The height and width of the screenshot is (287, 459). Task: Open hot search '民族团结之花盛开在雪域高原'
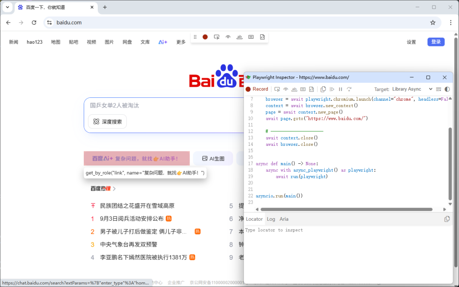tap(137, 206)
